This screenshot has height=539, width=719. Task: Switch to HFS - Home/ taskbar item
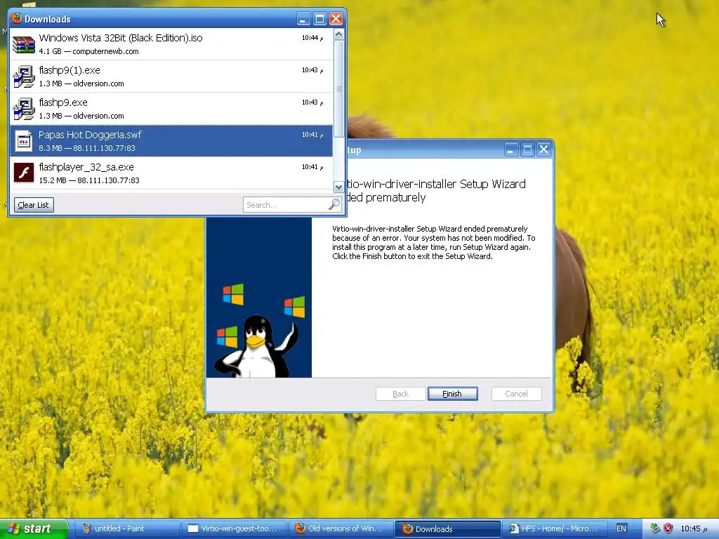tap(555, 528)
